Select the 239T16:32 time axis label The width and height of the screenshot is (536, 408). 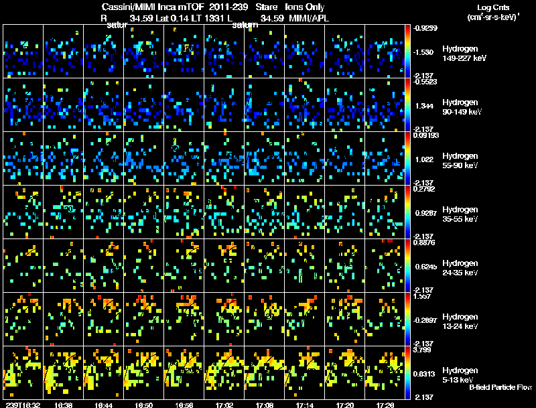tap(23, 405)
